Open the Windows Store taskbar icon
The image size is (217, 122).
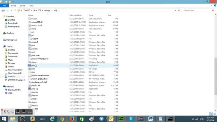click(x=82, y=119)
